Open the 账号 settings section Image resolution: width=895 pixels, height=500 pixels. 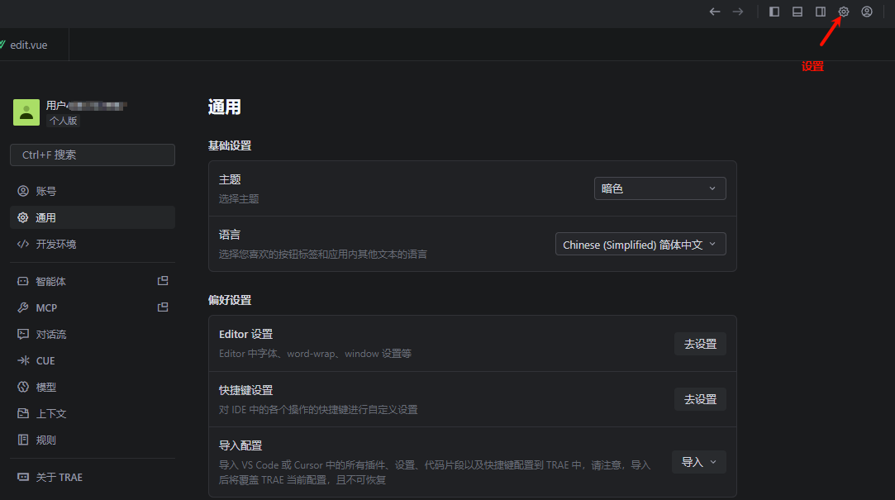pos(93,191)
